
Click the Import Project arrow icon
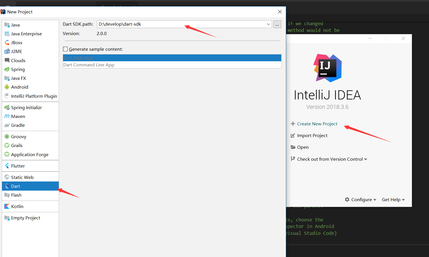click(293, 135)
